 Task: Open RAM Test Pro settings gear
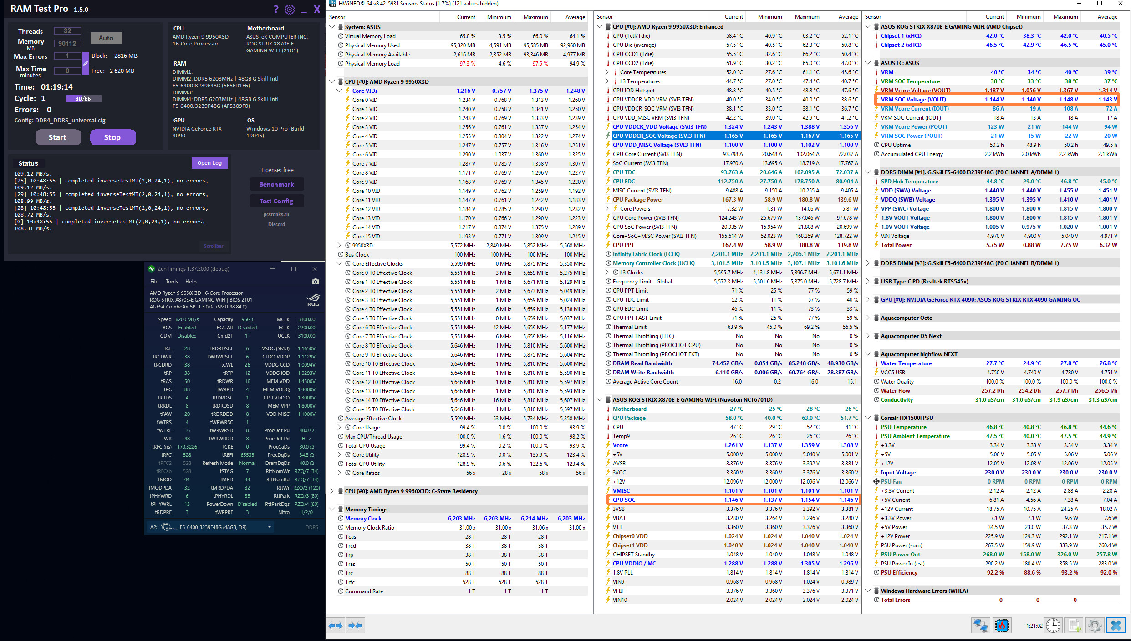(x=290, y=9)
